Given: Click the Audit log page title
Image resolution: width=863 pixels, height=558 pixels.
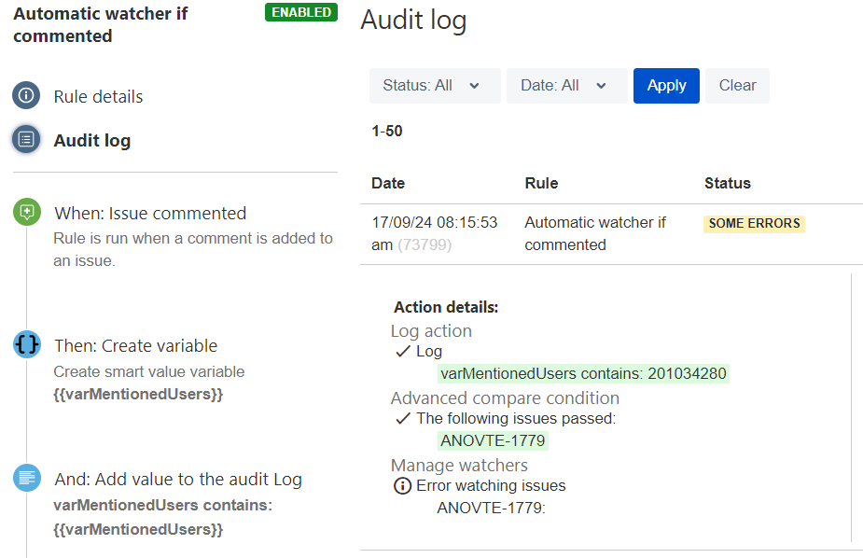Looking at the screenshot, I should click(x=413, y=21).
